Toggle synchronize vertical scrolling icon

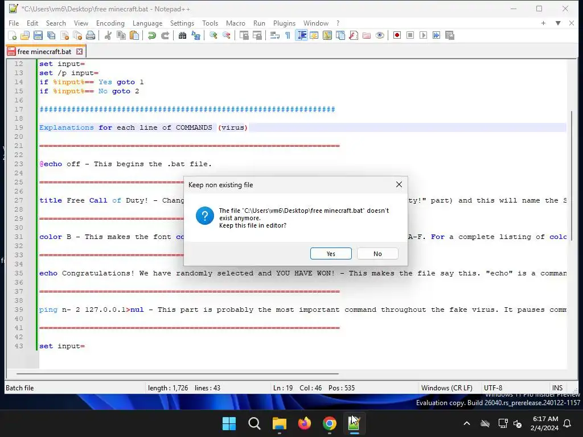point(244,35)
